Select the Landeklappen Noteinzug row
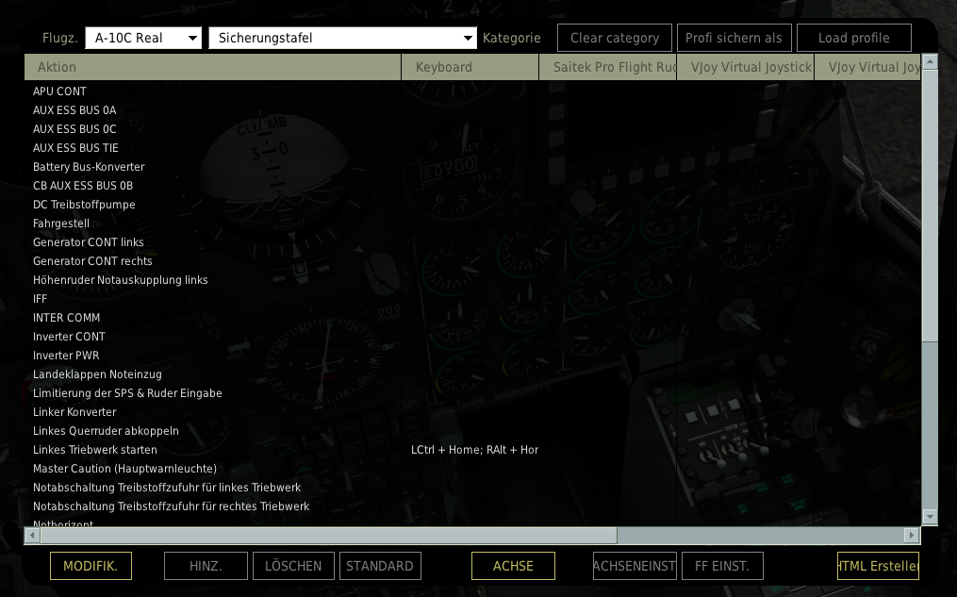 click(x=472, y=374)
